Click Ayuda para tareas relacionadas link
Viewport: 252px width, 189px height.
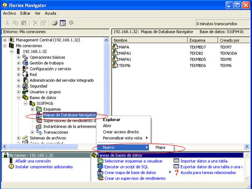[208, 172]
